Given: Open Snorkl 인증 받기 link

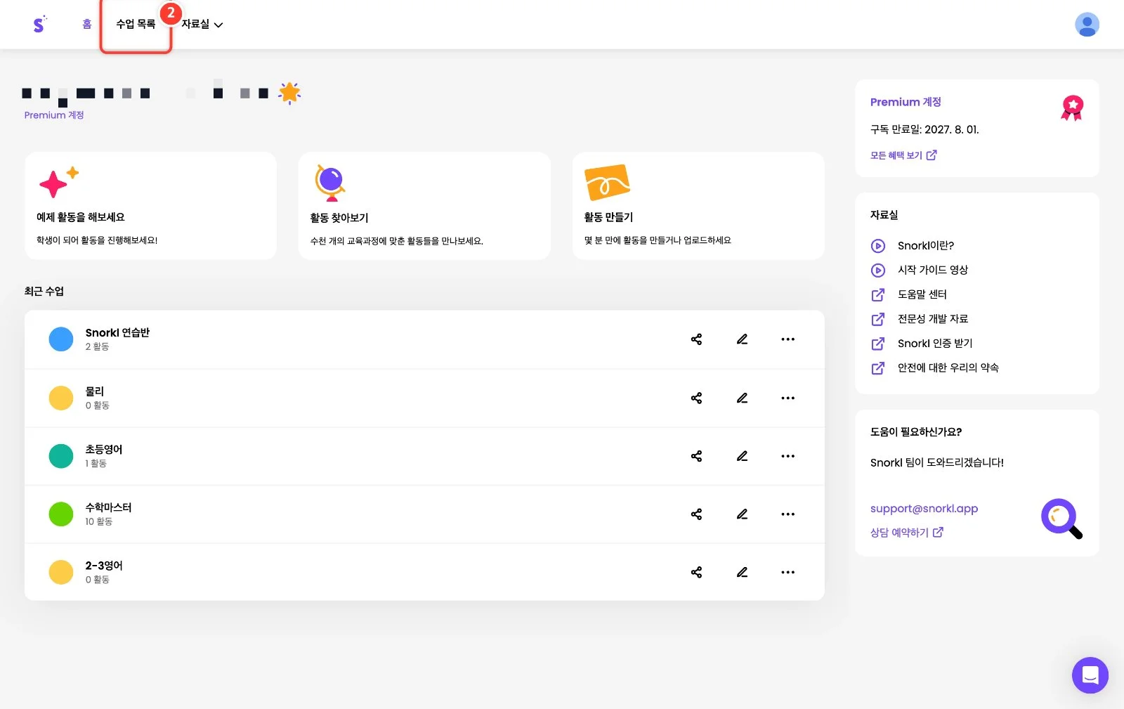Looking at the screenshot, I should point(922,344).
